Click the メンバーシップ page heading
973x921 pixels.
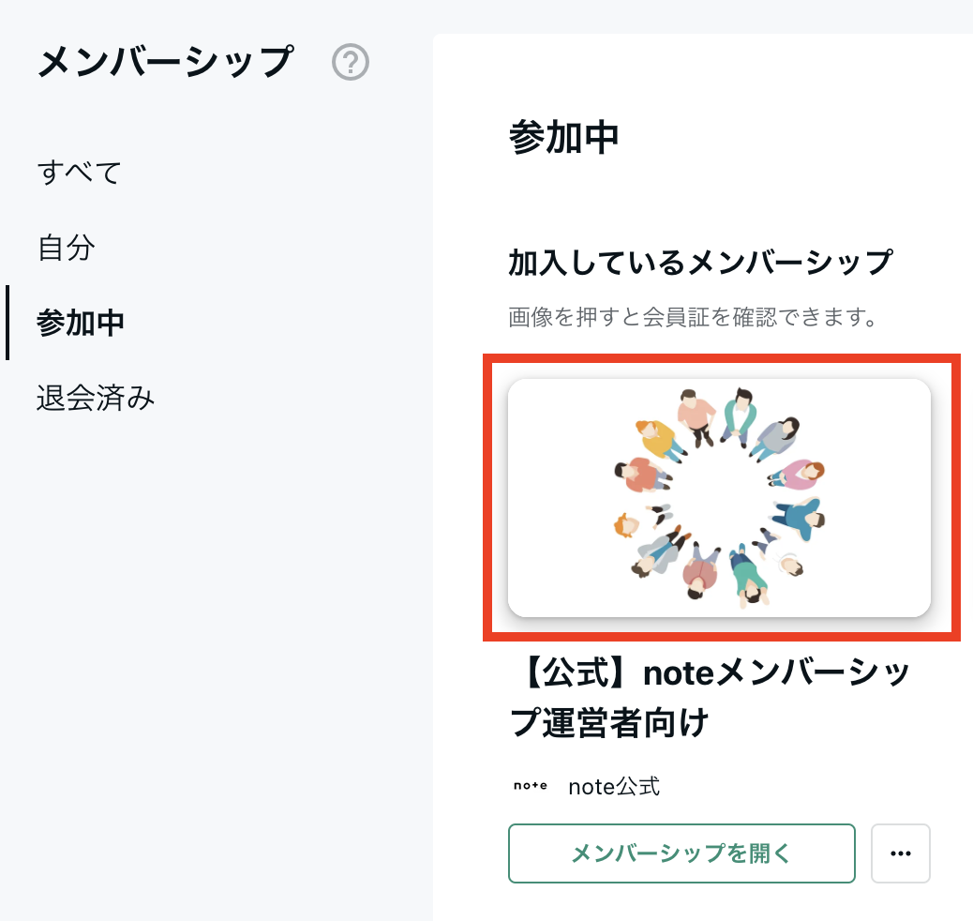[x=166, y=62]
